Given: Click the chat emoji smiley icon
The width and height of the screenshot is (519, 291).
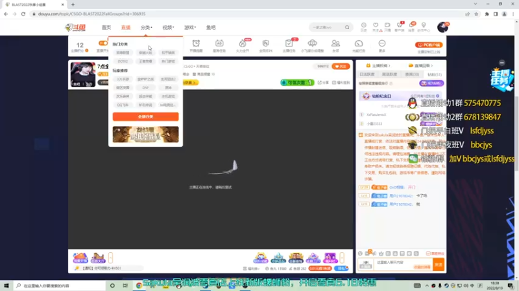Looking at the screenshot, I should [x=360, y=253].
